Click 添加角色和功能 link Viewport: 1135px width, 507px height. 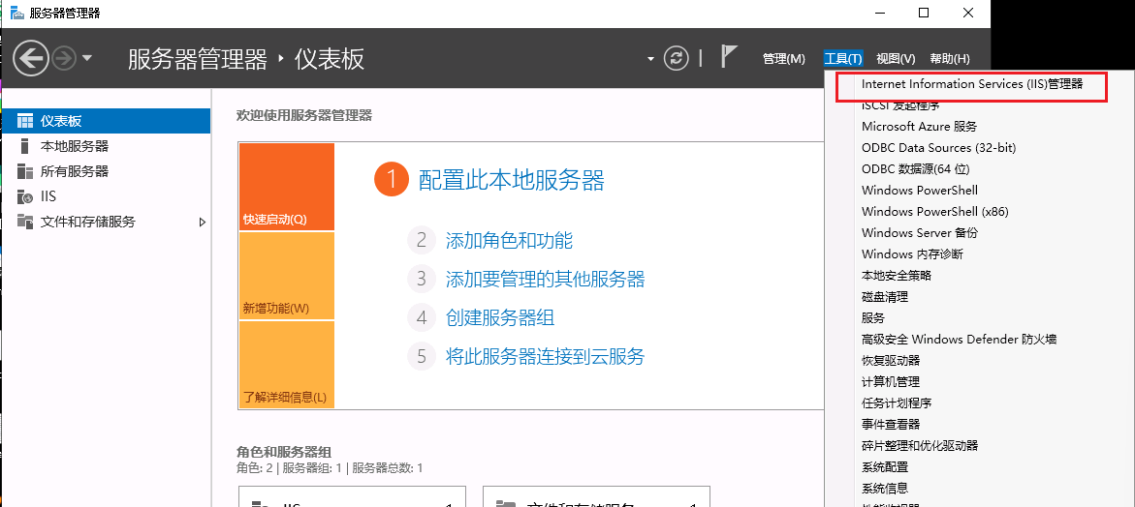coord(509,240)
